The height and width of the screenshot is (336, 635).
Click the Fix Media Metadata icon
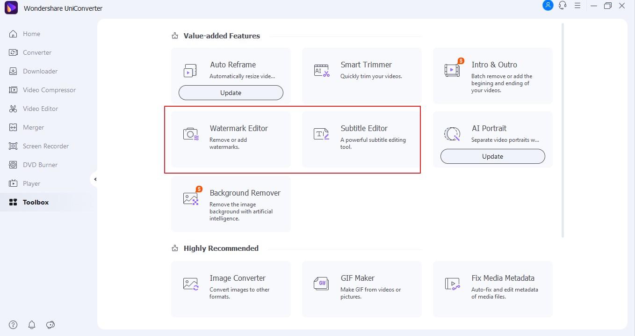[453, 284]
